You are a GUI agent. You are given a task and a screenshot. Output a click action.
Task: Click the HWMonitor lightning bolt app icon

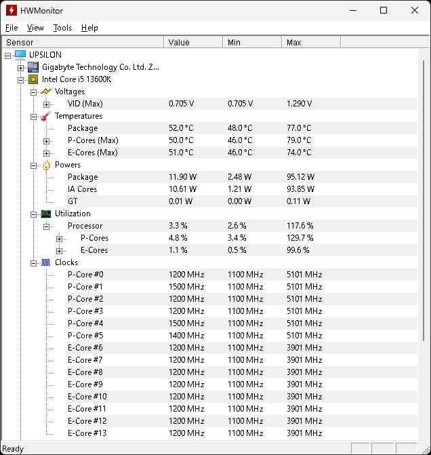click(12, 10)
